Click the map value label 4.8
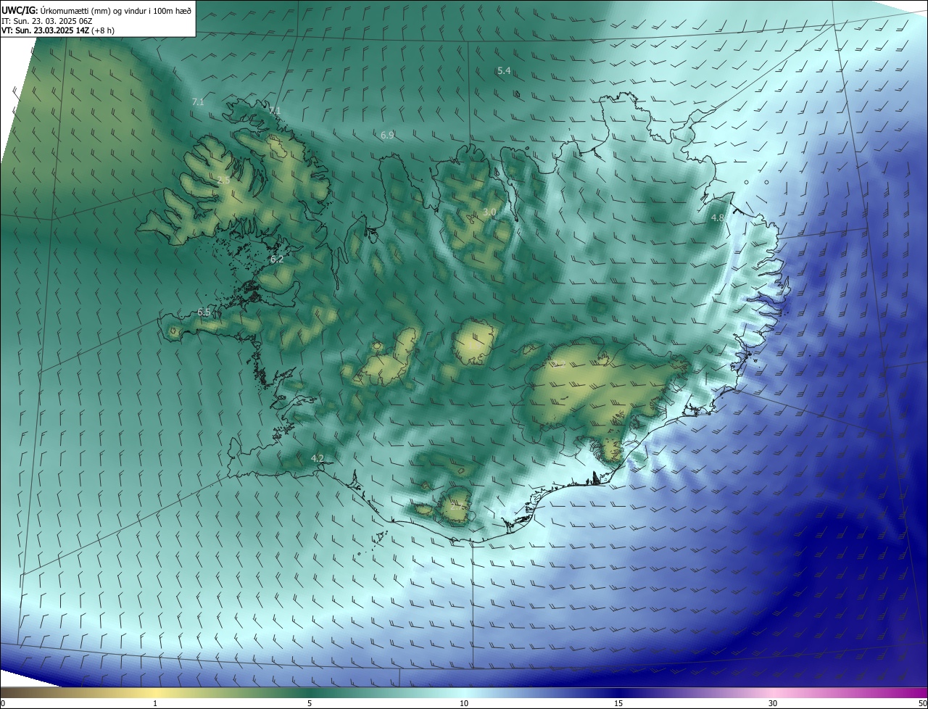 point(718,217)
